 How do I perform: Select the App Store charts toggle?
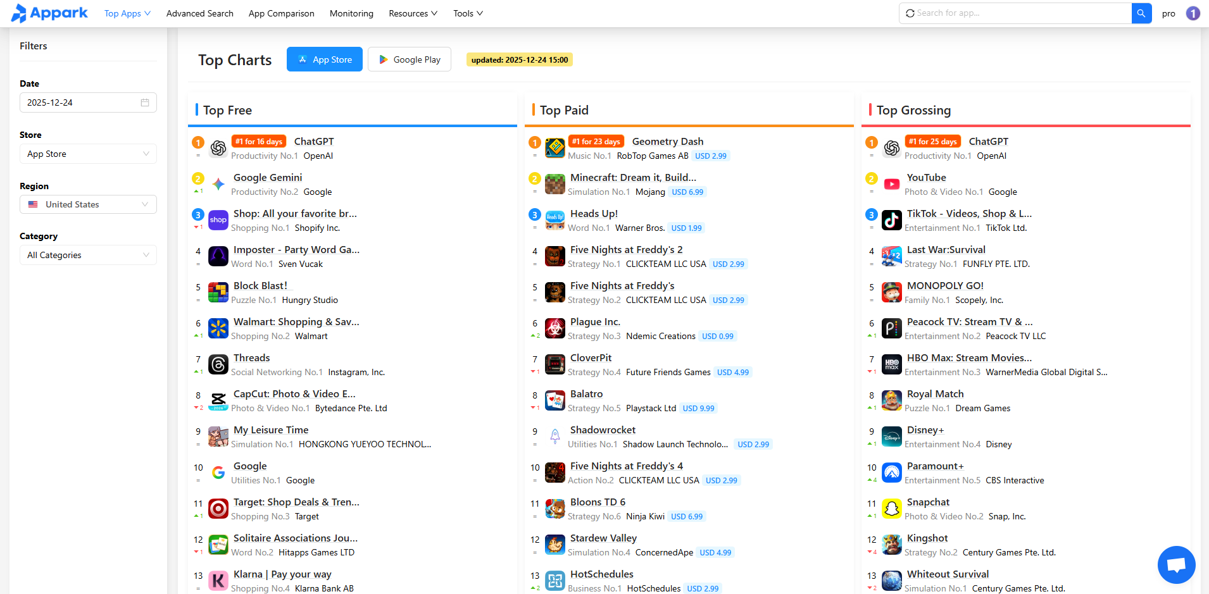click(x=325, y=59)
